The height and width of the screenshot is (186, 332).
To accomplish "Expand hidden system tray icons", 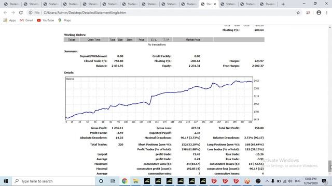I will coord(267,181).
